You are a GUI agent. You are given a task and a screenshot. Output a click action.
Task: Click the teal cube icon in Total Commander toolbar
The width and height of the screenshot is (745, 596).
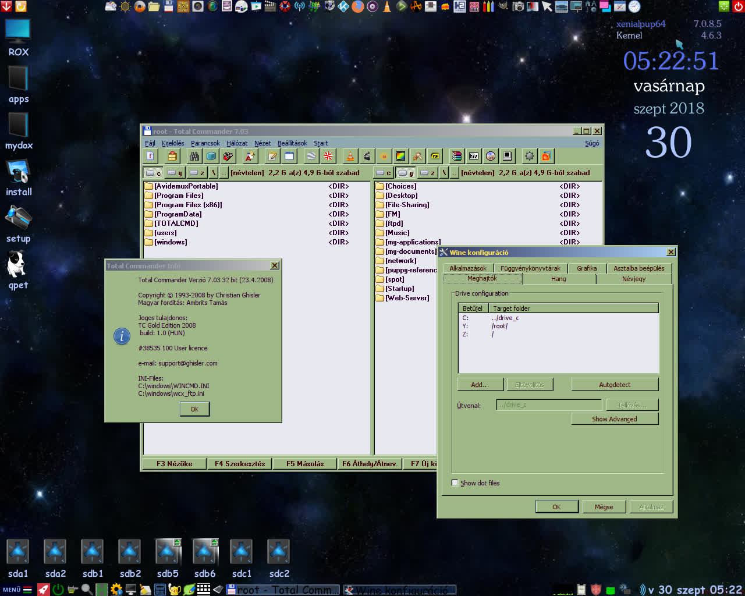[x=211, y=156]
